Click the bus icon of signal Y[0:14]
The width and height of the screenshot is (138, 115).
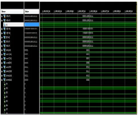click(5, 46)
